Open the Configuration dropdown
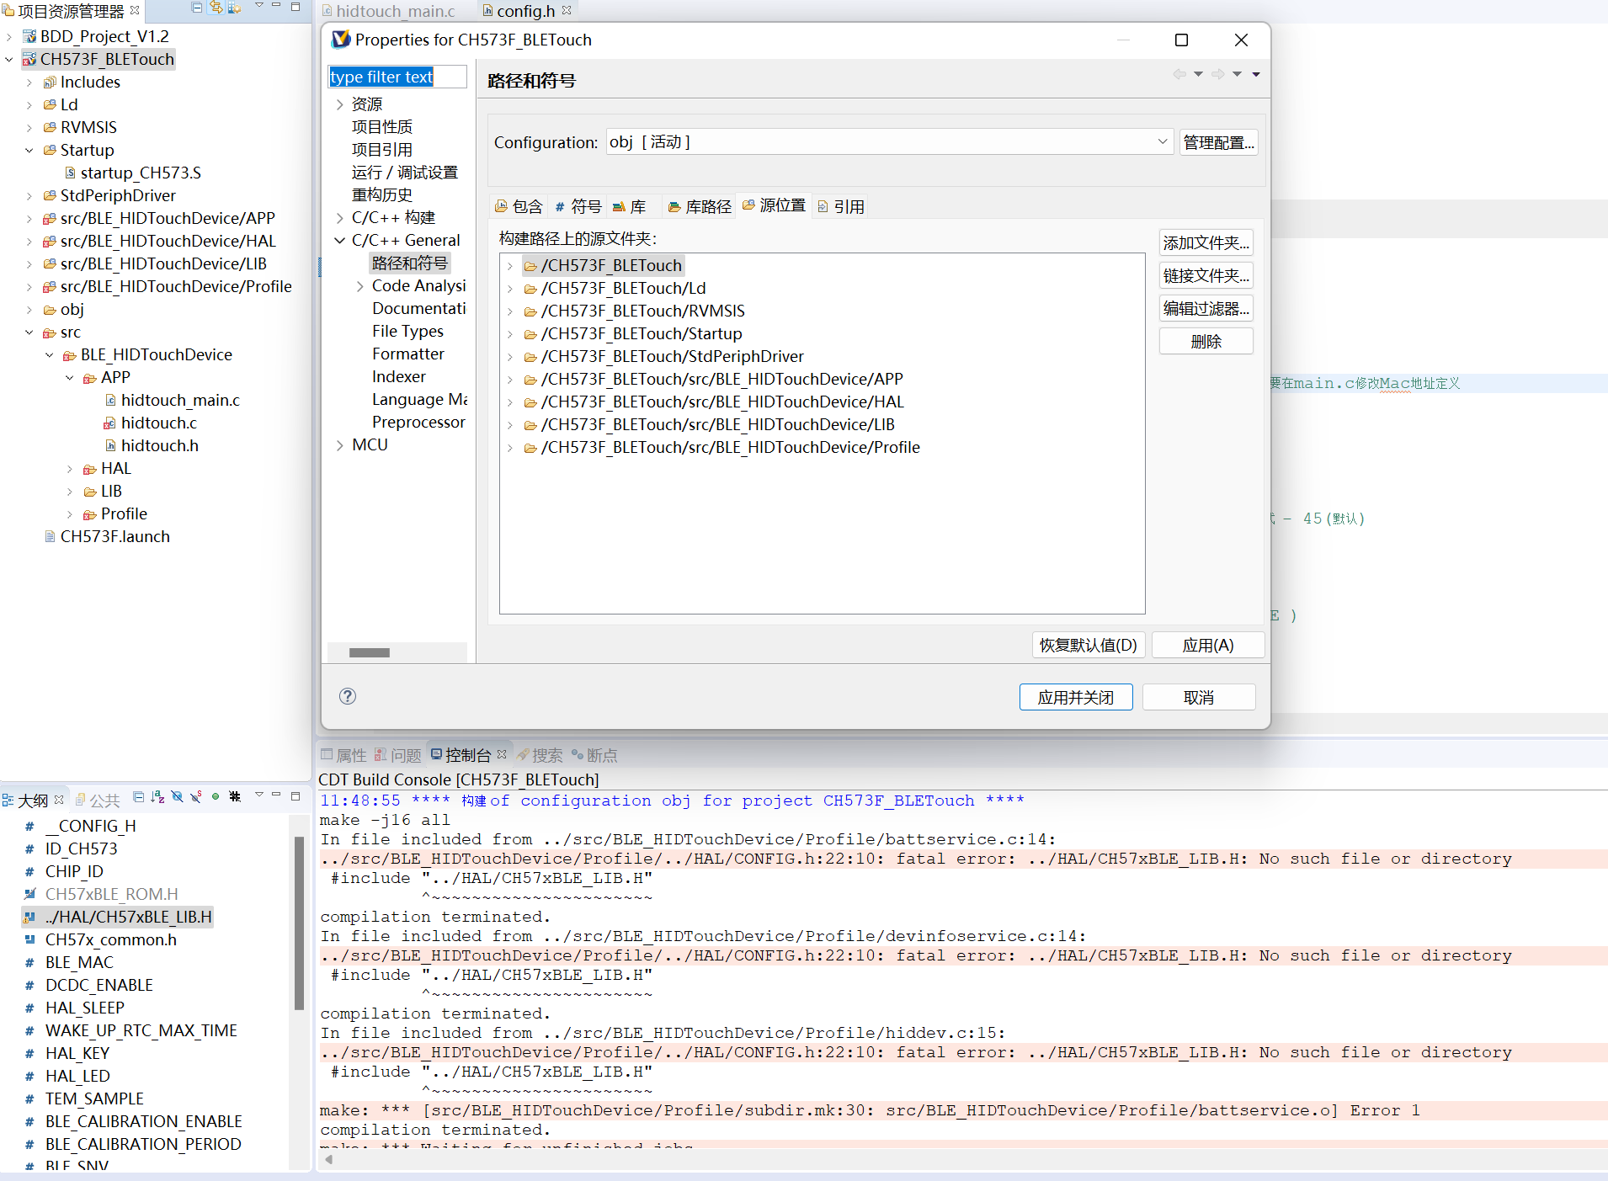 [1162, 142]
